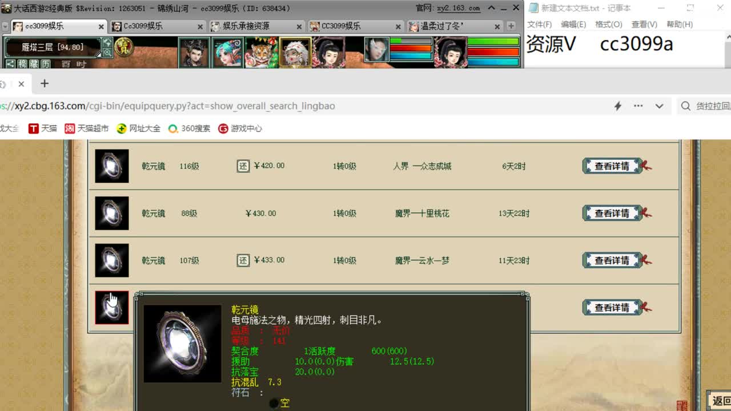The height and width of the screenshot is (411, 731).
Task: Open the 帮助(H) menu in Notepad
Action: pos(680,25)
